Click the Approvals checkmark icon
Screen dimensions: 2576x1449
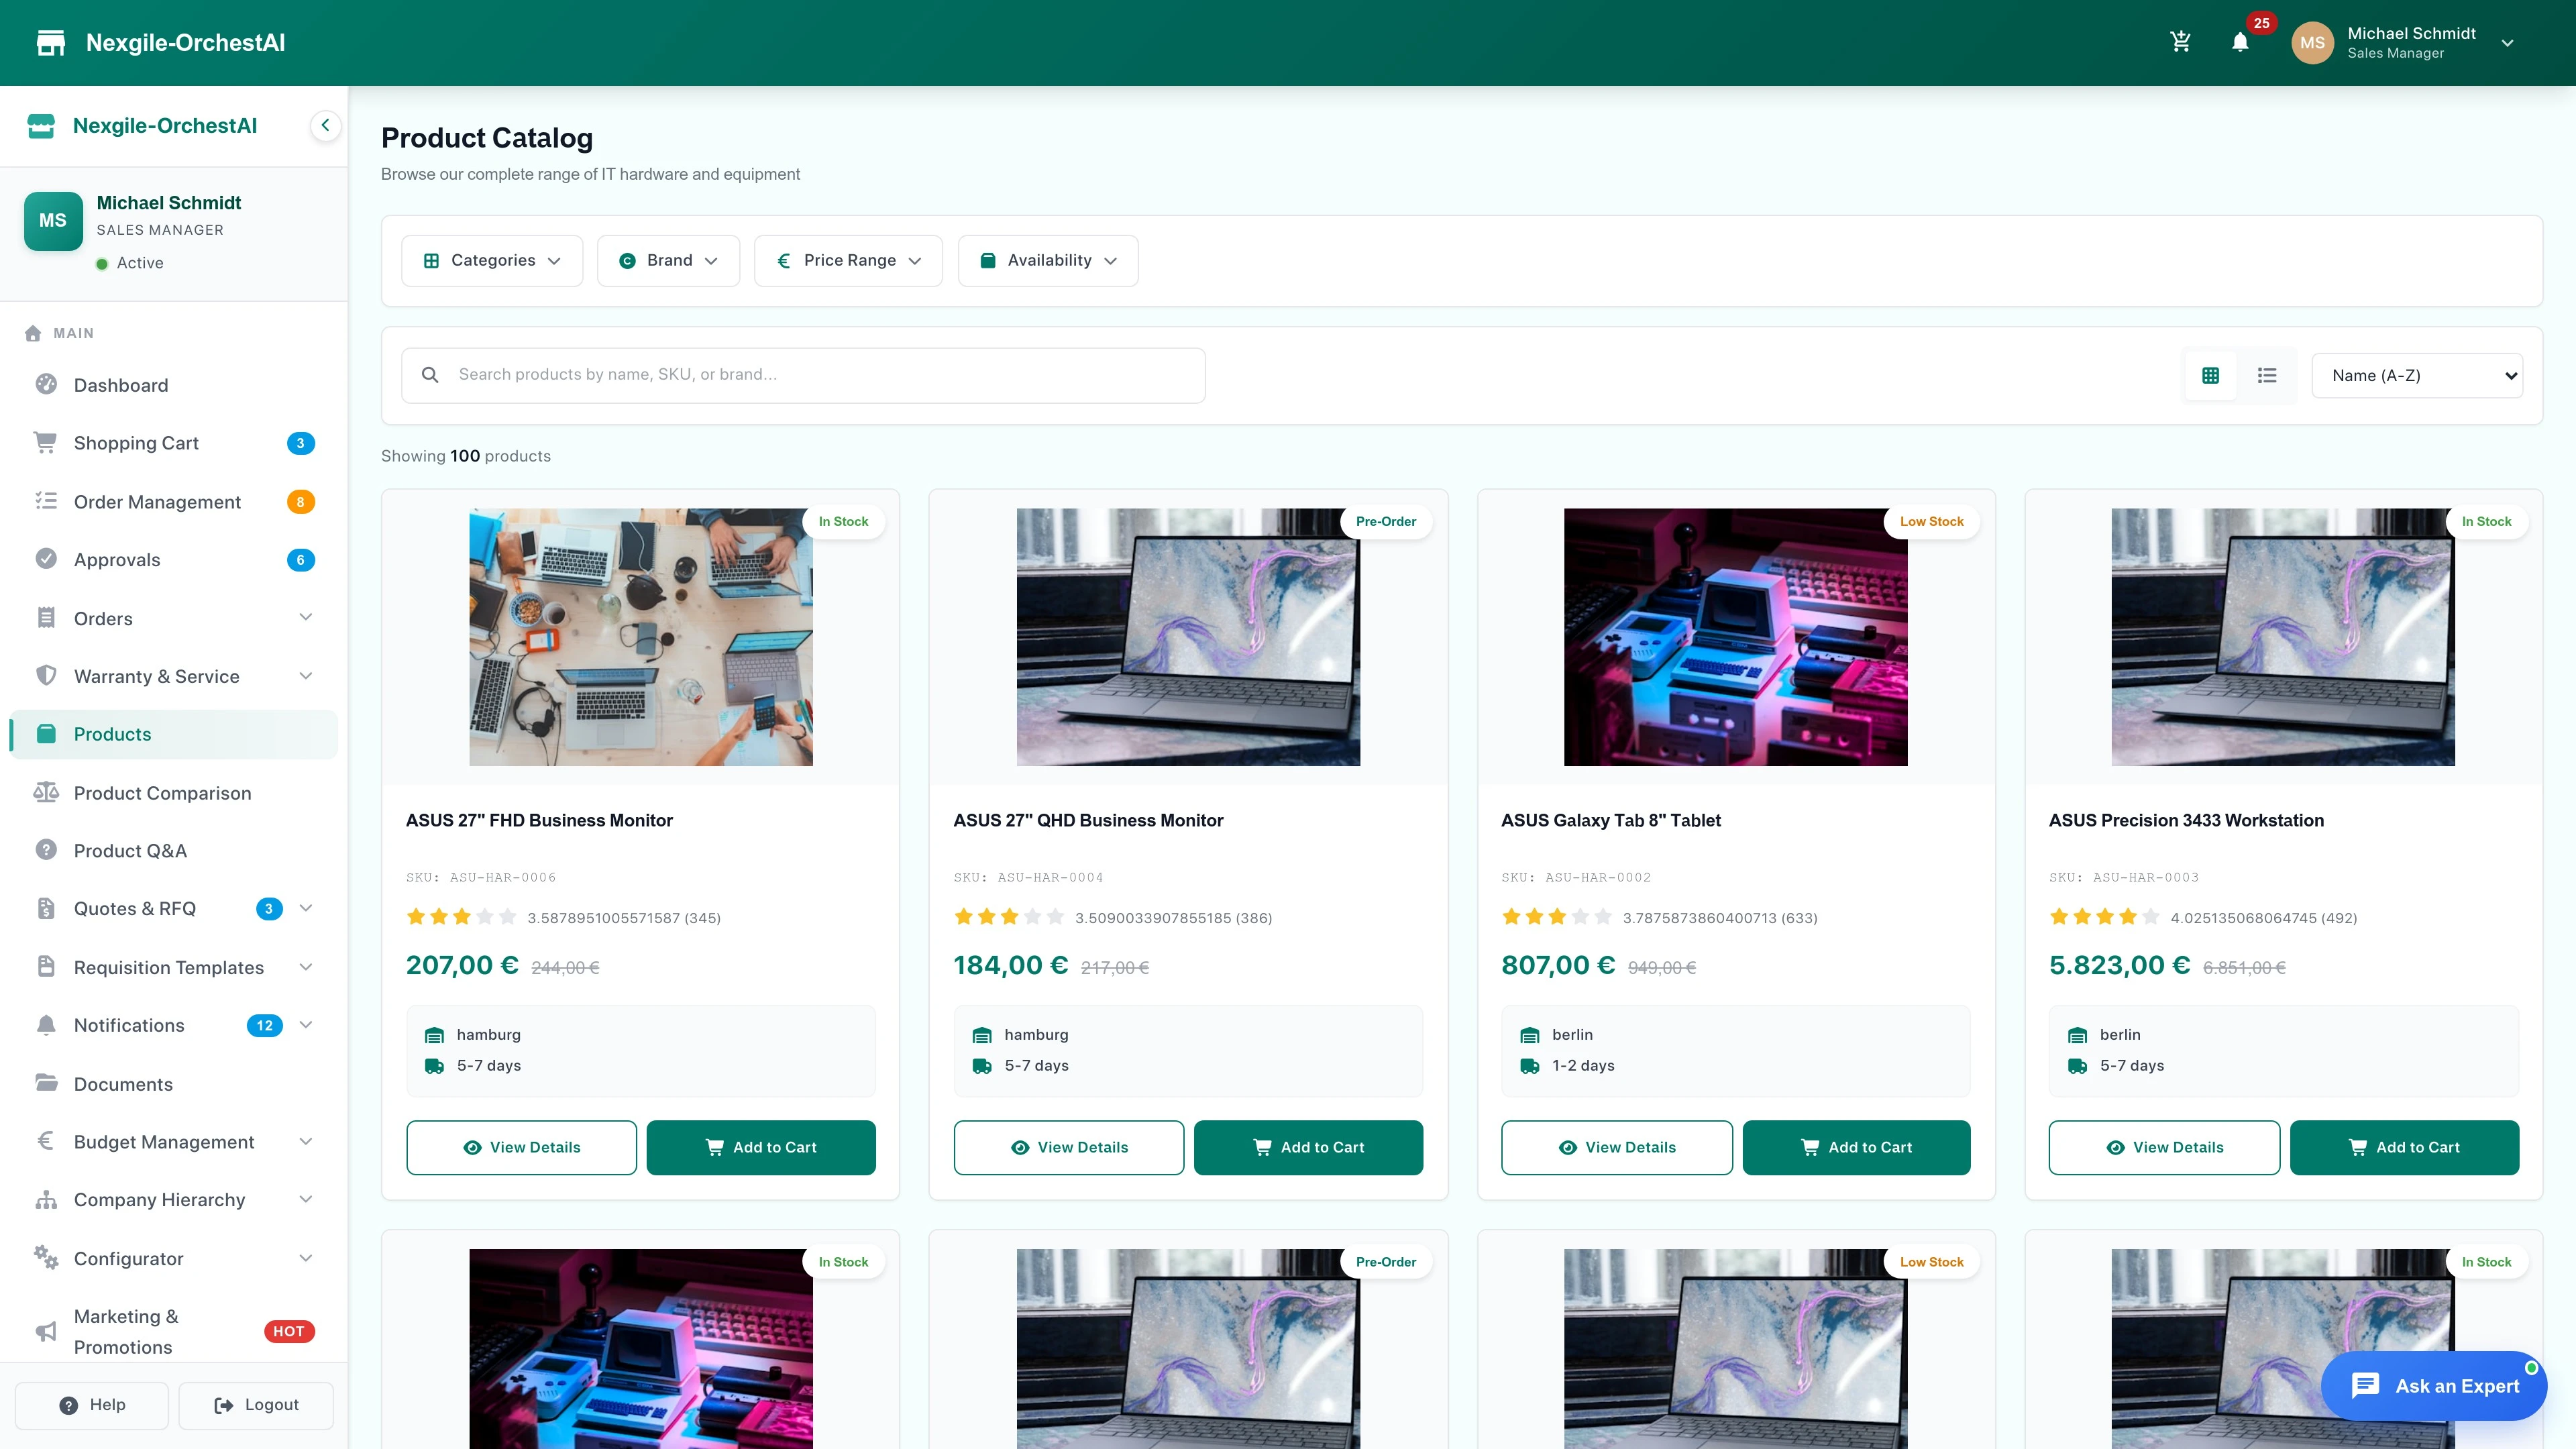tap(46, 559)
